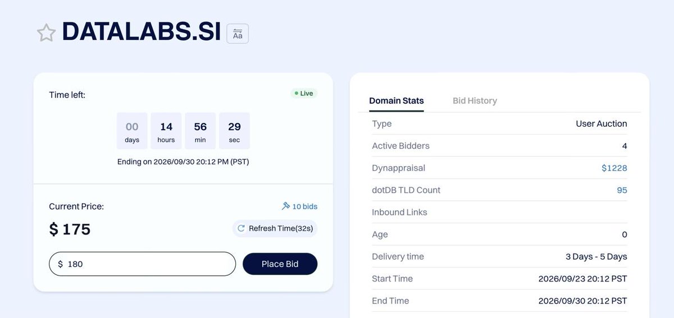674x318 pixels.
Task: Switch to the Bid History tab
Action: pos(475,101)
